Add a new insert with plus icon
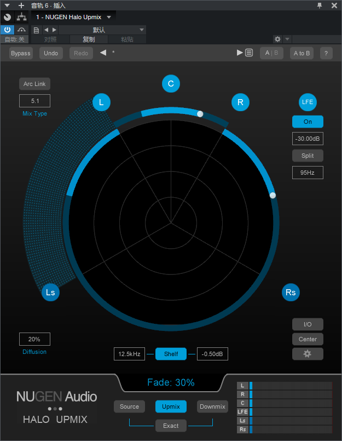 coord(21,5)
